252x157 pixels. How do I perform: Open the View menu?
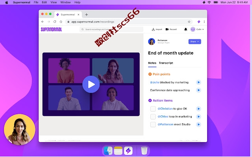point(54,2)
